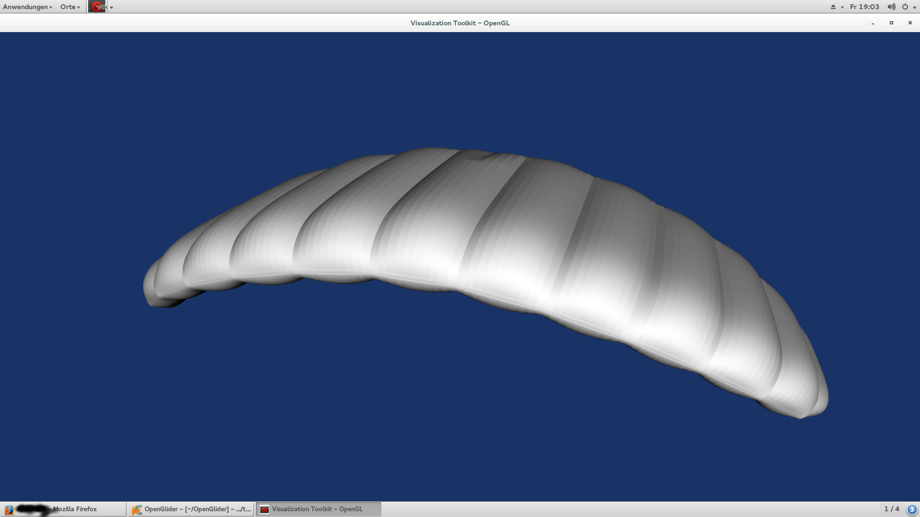Click the power icon in top bar
Image resolution: width=920 pixels, height=517 pixels.
pos(905,7)
